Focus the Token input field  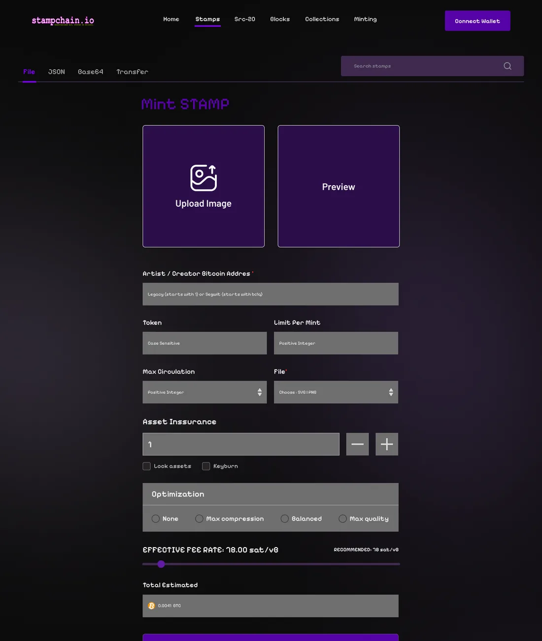point(204,343)
